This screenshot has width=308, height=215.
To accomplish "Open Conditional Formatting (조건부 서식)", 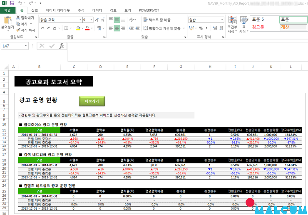I will pos(232,24).
